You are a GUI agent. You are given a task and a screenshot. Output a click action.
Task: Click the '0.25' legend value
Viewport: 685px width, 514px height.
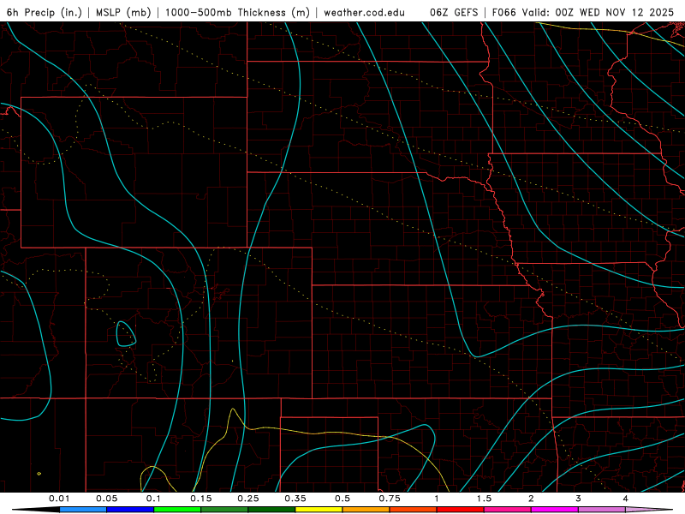pyautogui.click(x=248, y=499)
